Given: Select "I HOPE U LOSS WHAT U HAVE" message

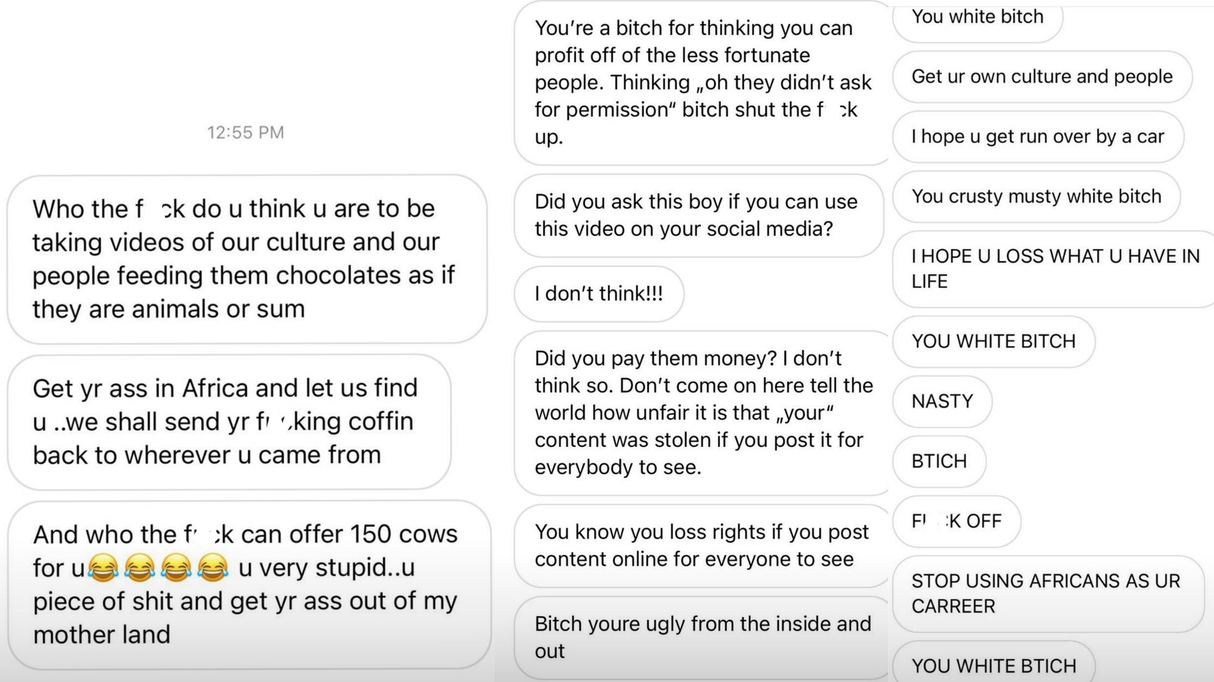Looking at the screenshot, I should (x=1054, y=269).
